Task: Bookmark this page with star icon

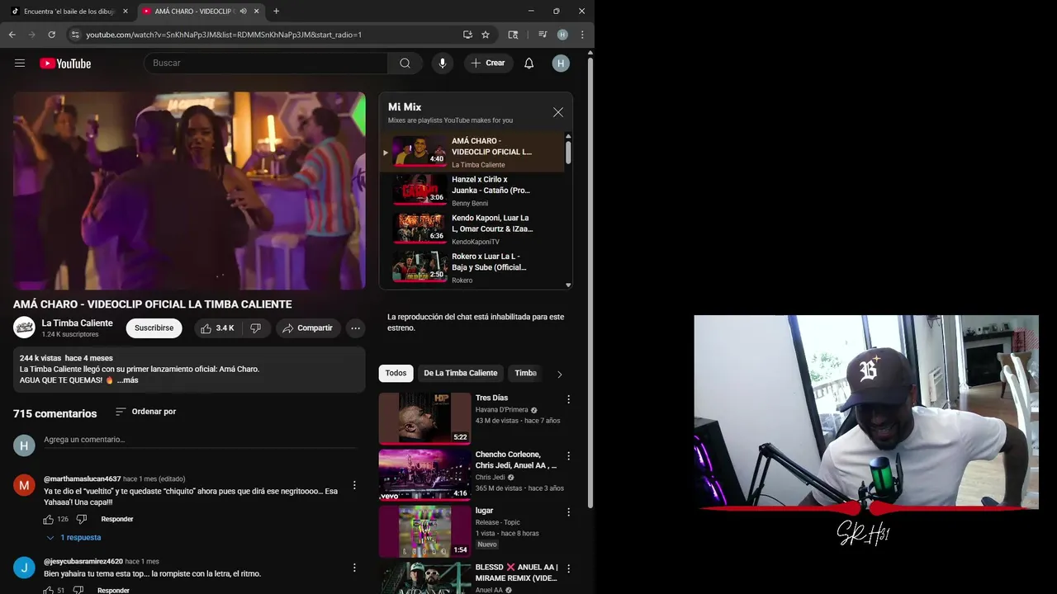Action: [x=486, y=35]
